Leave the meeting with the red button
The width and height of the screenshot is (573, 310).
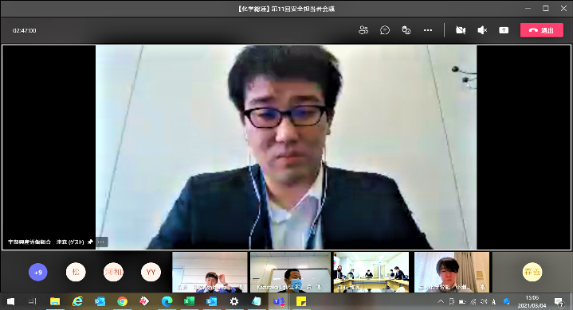pos(542,30)
